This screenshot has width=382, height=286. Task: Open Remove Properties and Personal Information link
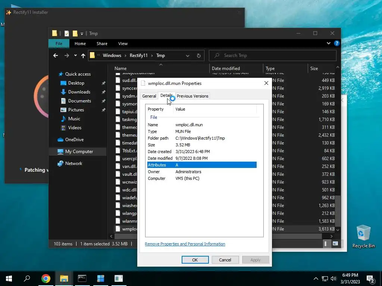(x=185, y=244)
